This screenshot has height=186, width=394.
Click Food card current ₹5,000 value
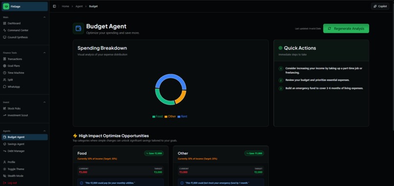[x=83, y=172]
